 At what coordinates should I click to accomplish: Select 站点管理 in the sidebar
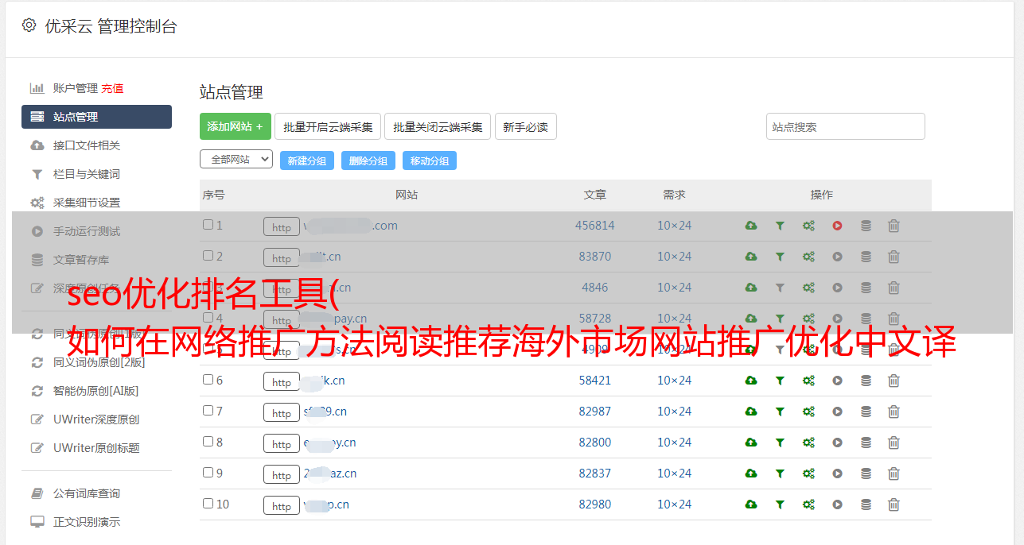point(96,117)
